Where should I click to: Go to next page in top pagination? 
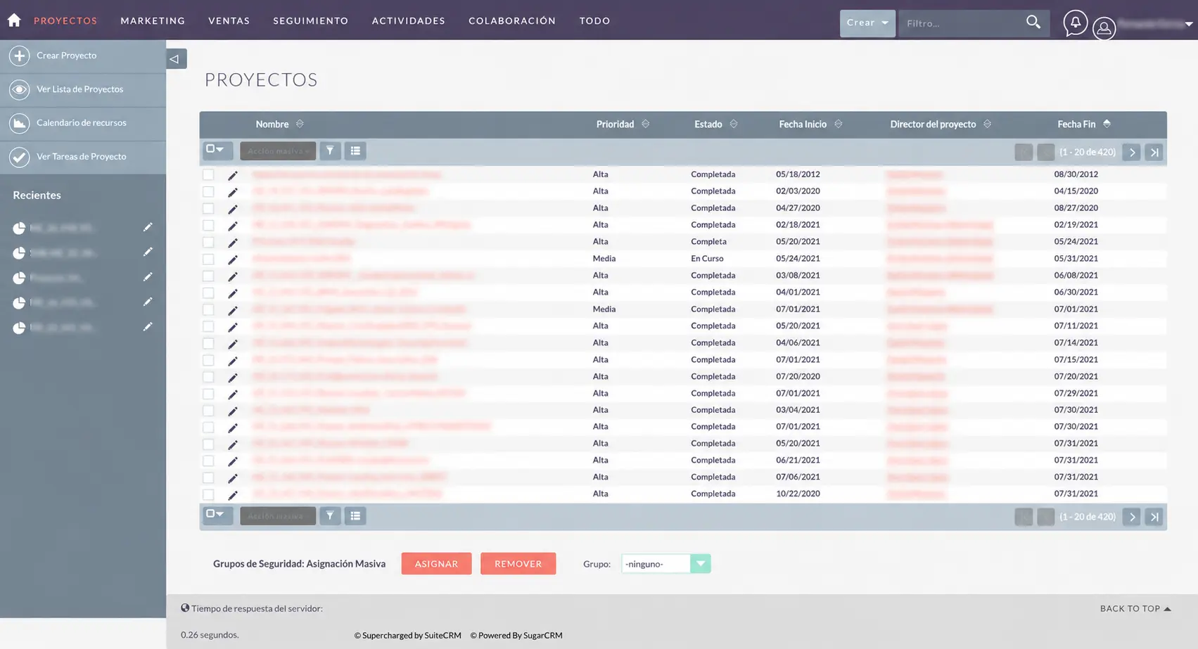pos(1131,152)
